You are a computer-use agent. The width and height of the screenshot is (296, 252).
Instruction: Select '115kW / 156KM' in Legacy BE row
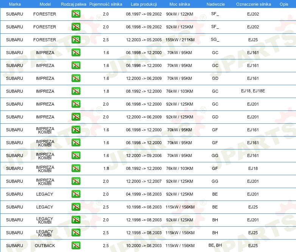[x=180, y=207]
